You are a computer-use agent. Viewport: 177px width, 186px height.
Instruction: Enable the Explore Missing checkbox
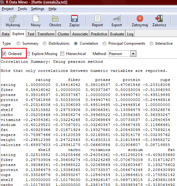[x=28, y=54]
